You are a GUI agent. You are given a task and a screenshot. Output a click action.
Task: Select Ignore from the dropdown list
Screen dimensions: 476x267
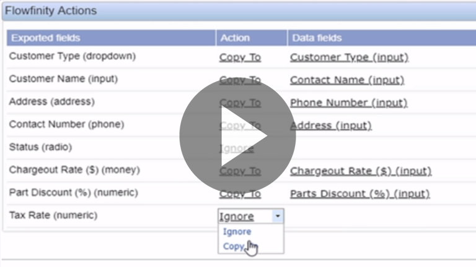[x=237, y=232]
